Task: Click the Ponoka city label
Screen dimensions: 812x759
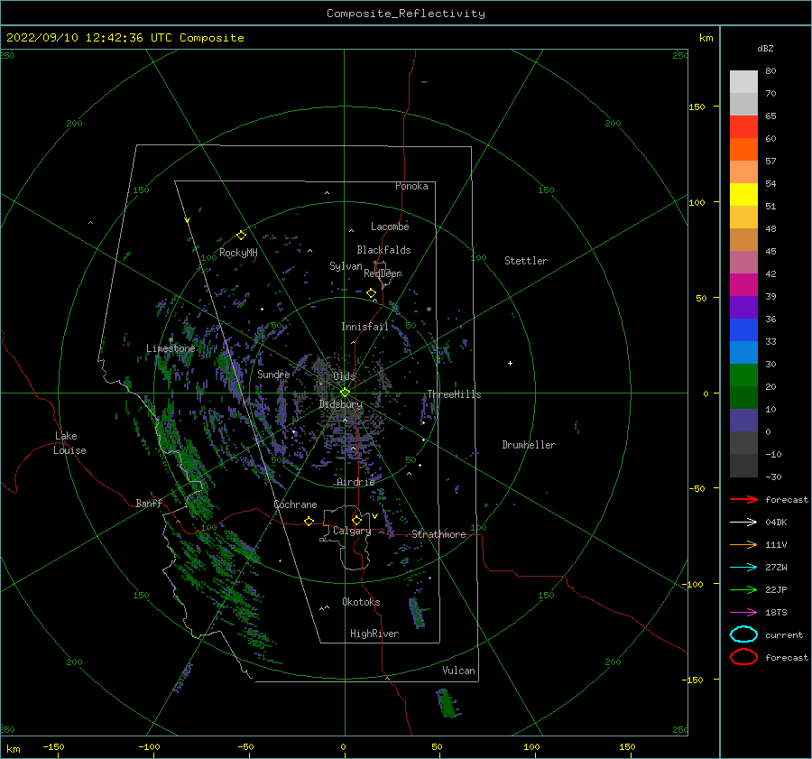Action: [x=411, y=186]
